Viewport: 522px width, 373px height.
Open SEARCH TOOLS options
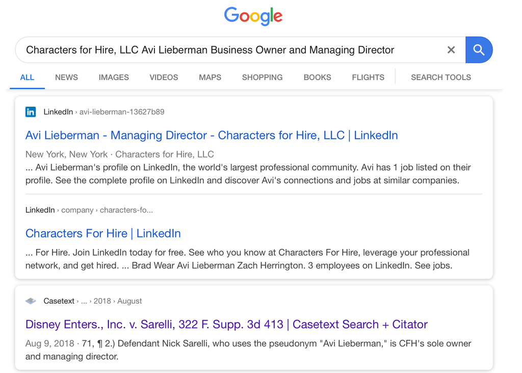point(441,78)
